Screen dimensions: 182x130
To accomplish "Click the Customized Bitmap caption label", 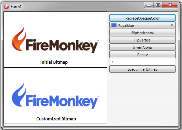I will [56, 119].
